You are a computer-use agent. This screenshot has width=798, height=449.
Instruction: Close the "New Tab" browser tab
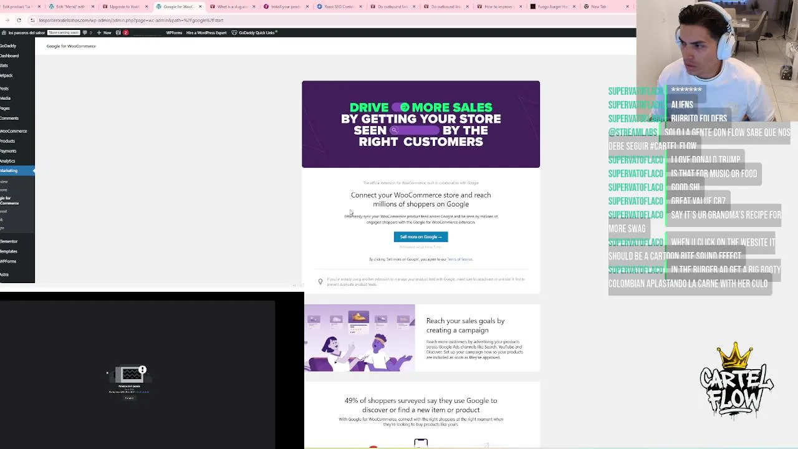[627, 7]
